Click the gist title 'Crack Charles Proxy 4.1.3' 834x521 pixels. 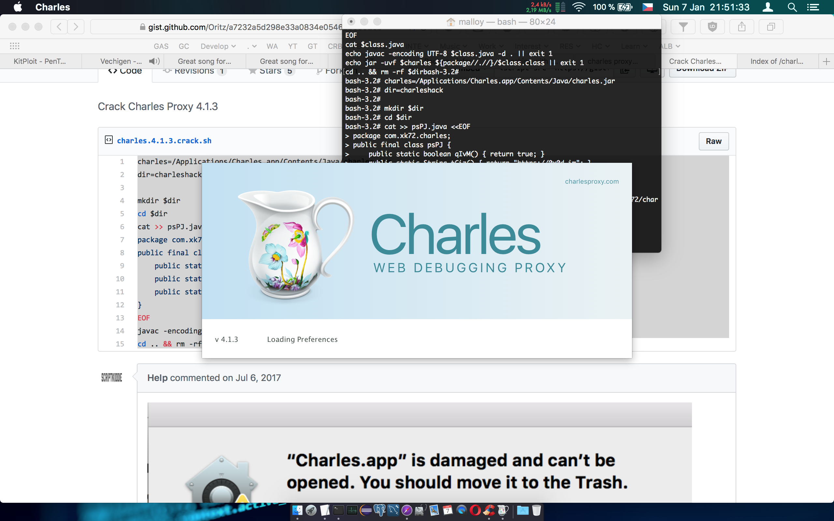pos(158,106)
